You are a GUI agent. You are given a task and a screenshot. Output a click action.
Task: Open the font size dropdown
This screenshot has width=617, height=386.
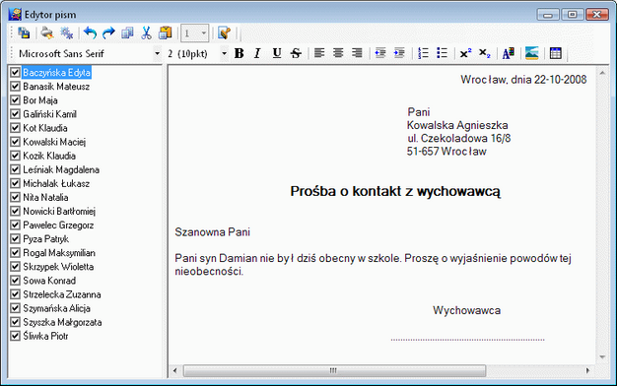[x=224, y=53]
